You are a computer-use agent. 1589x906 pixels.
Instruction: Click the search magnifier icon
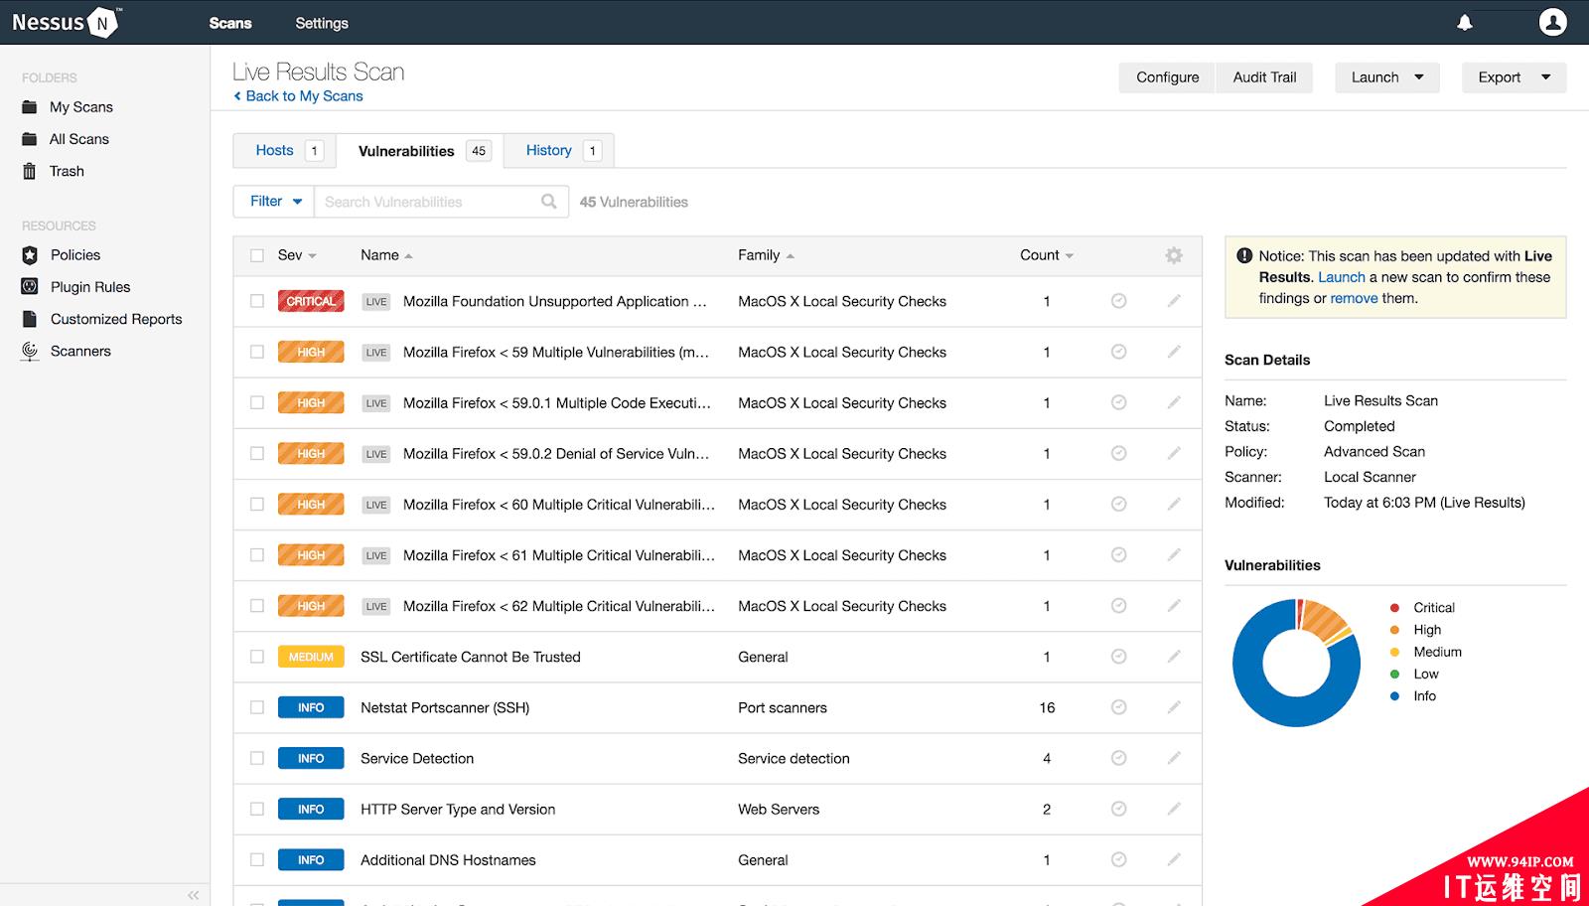tap(549, 202)
